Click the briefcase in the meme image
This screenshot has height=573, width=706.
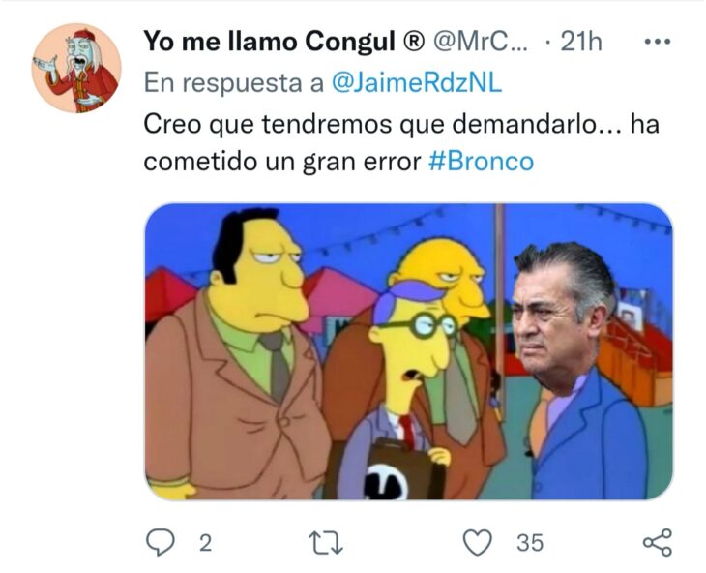(386, 468)
